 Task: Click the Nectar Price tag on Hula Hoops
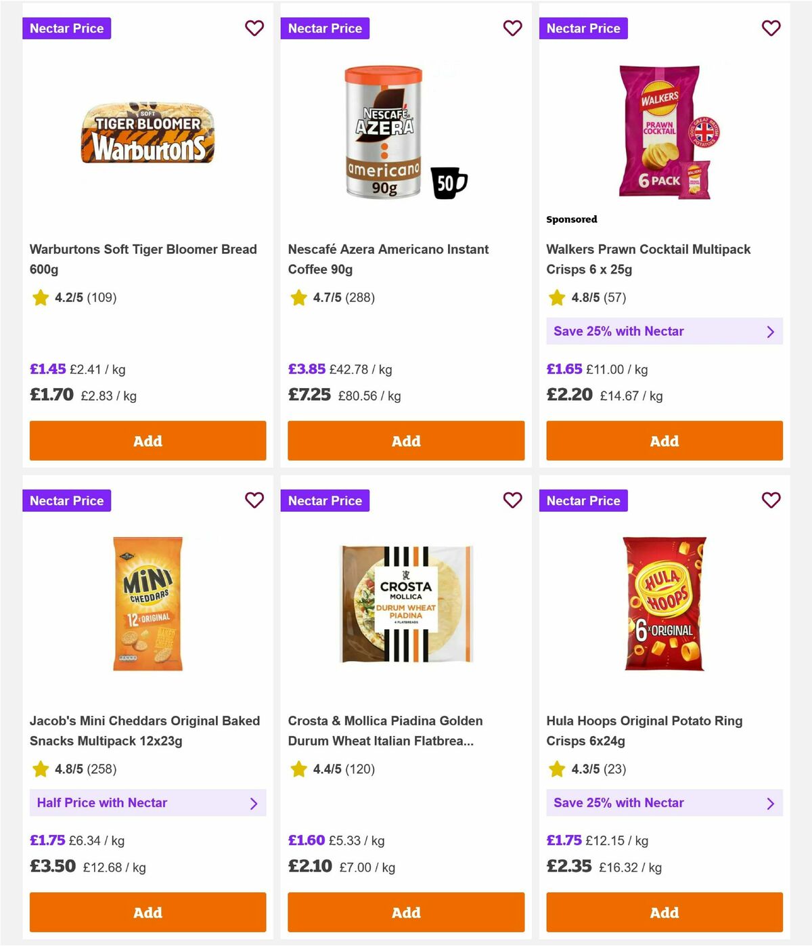pyautogui.click(x=583, y=500)
